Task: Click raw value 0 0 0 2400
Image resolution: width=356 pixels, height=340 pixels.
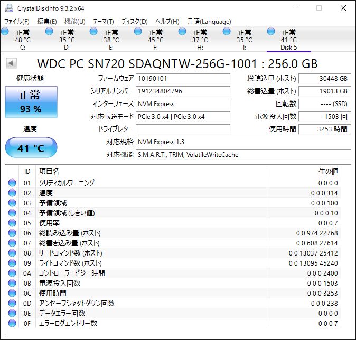Action: coord(322,273)
